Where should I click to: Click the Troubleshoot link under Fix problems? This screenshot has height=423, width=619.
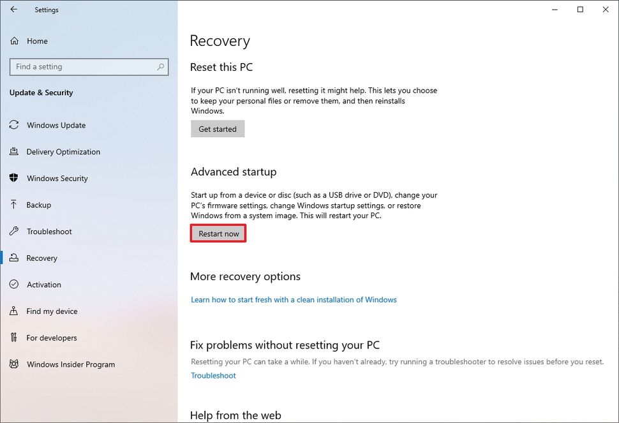(x=213, y=376)
